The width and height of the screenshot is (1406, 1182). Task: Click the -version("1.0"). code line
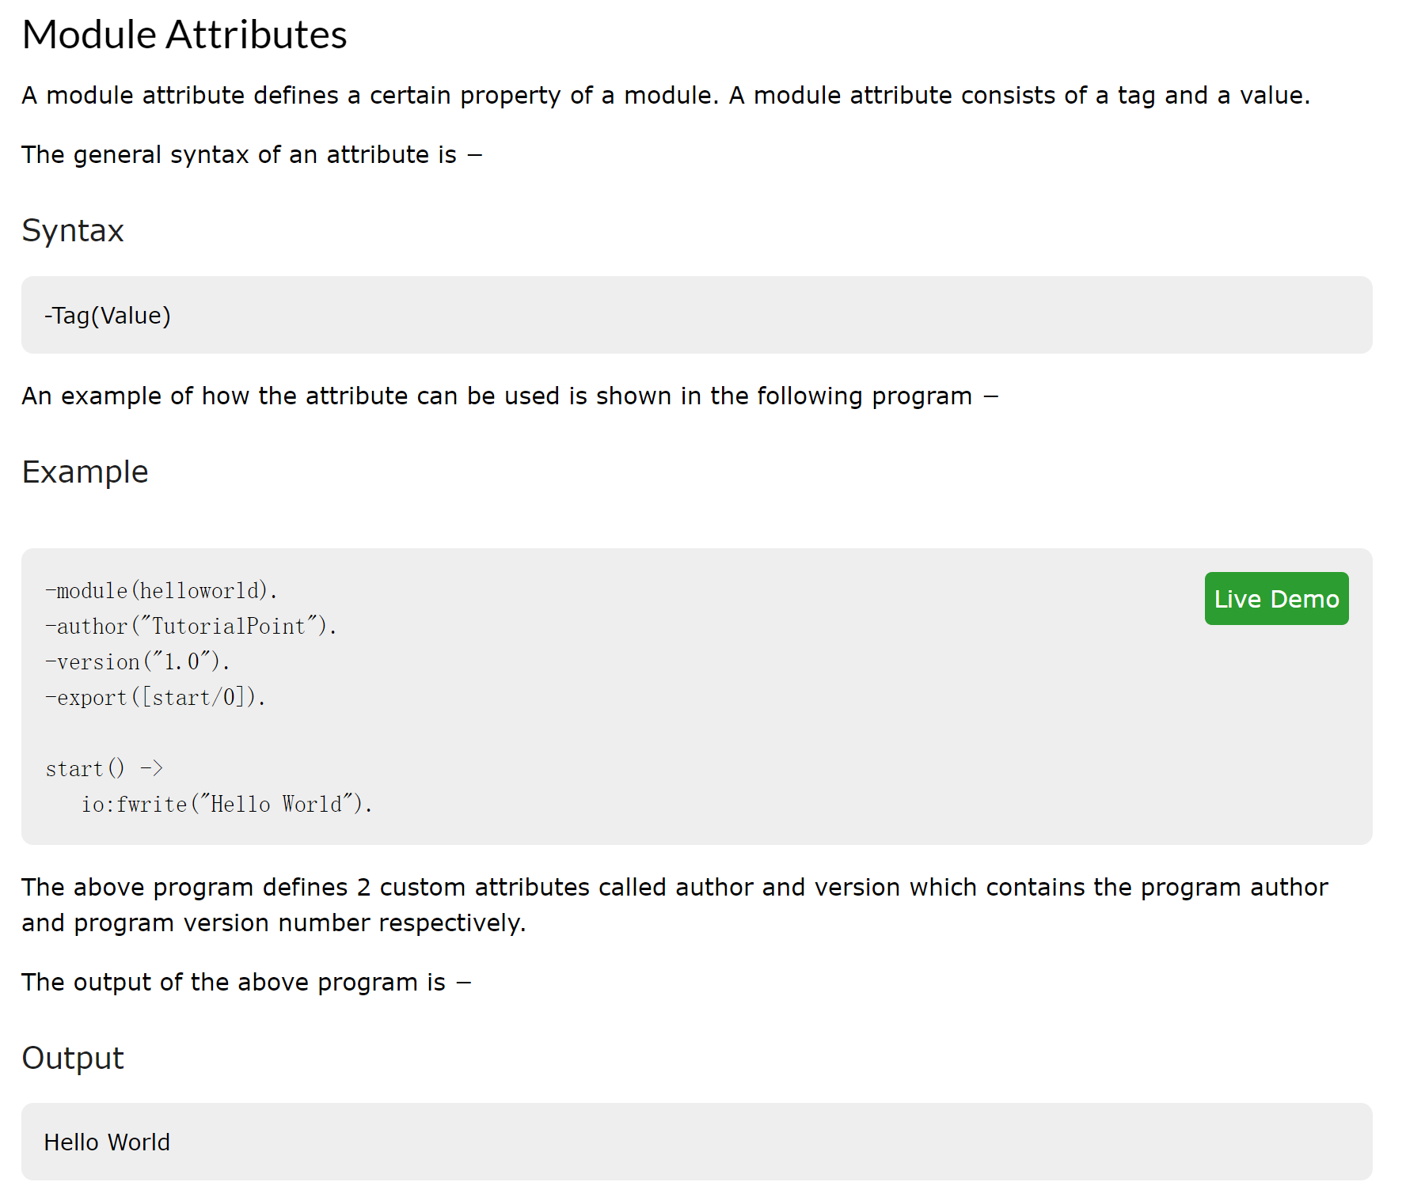point(138,661)
